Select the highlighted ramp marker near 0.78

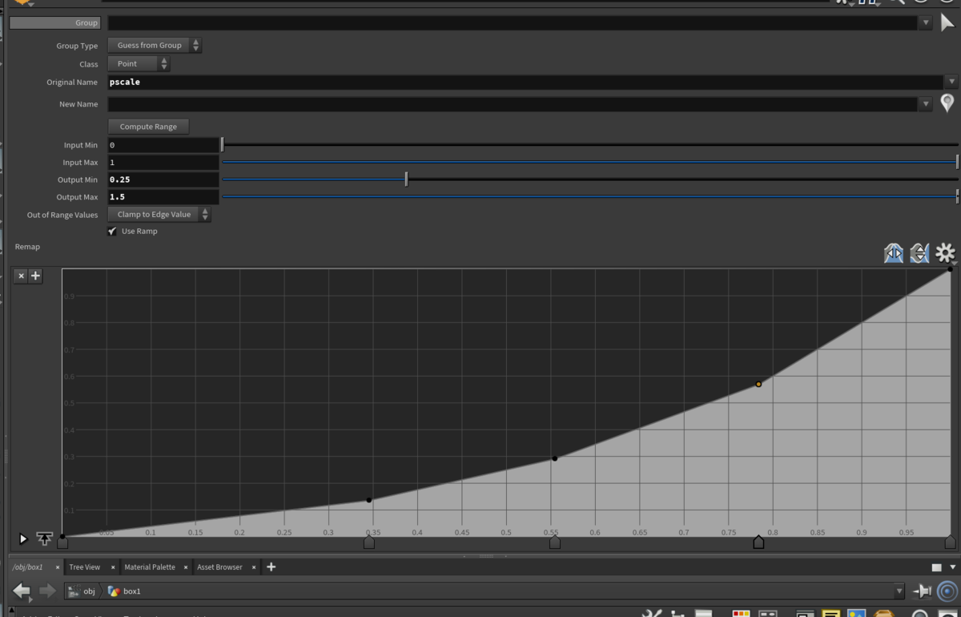(x=758, y=542)
